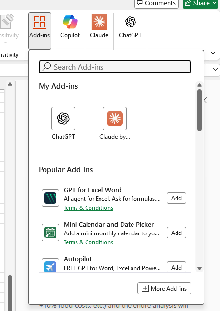Open the Add-ins ribbon button
220x311 pixels.
[x=40, y=31]
